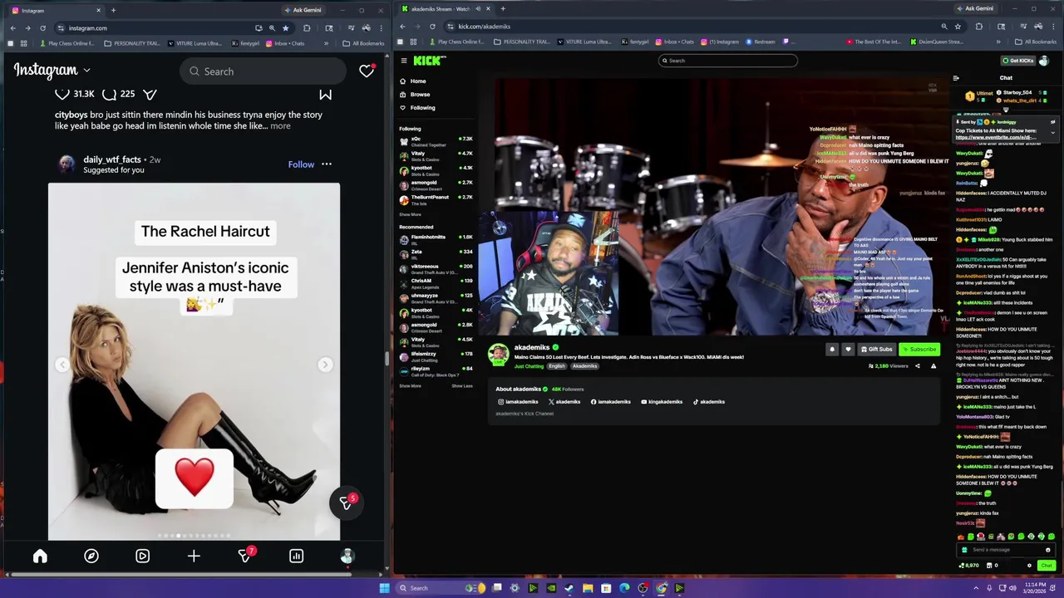Open Windows Start button
The width and height of the screenshot is (1064, 598).
click(384, 588)
